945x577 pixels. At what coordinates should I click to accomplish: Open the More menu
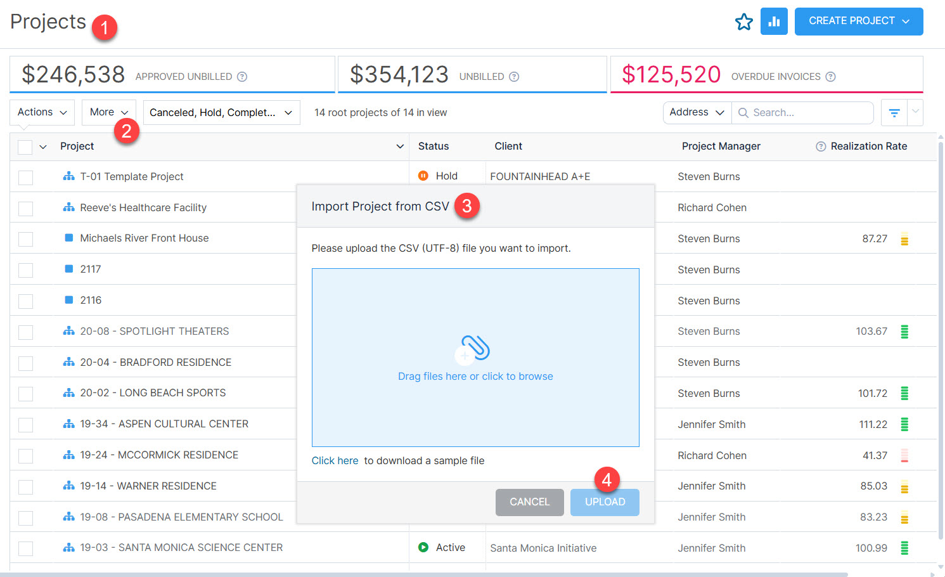tap(108, 112)
